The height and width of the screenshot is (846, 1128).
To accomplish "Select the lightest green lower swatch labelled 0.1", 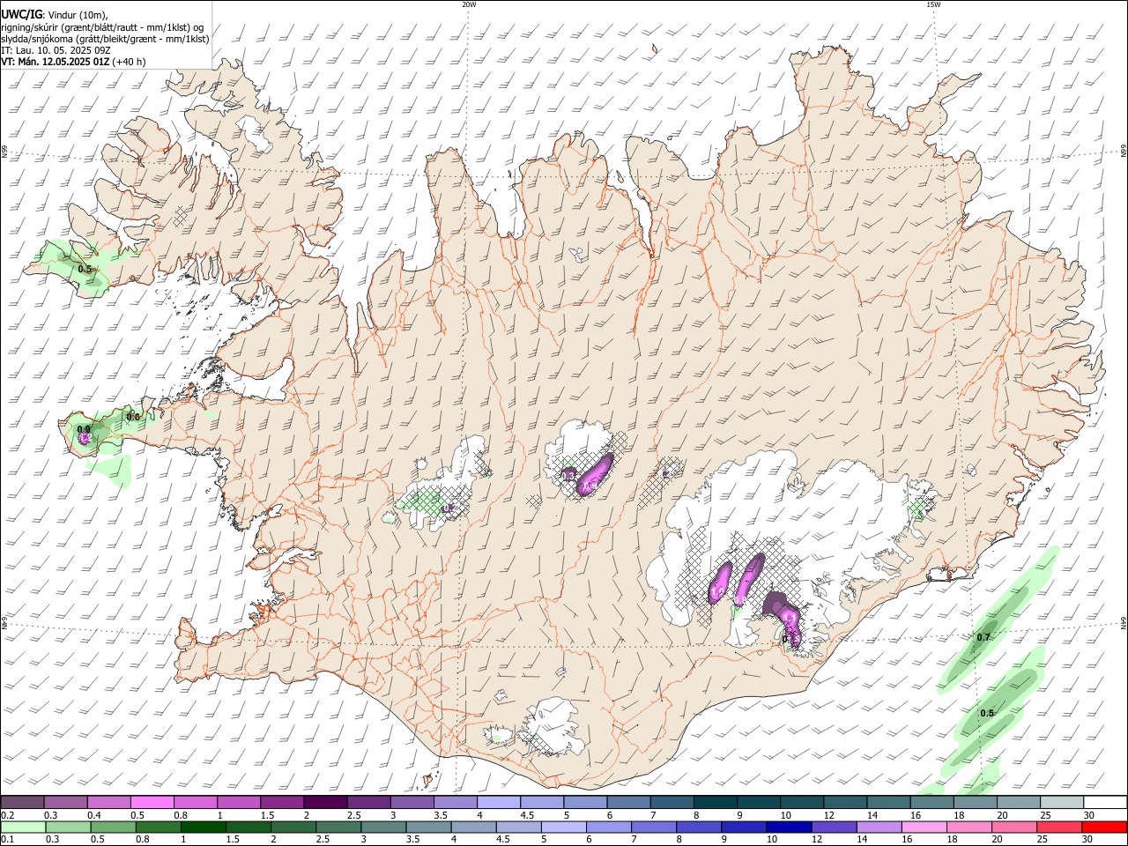I will coord(23,827).
